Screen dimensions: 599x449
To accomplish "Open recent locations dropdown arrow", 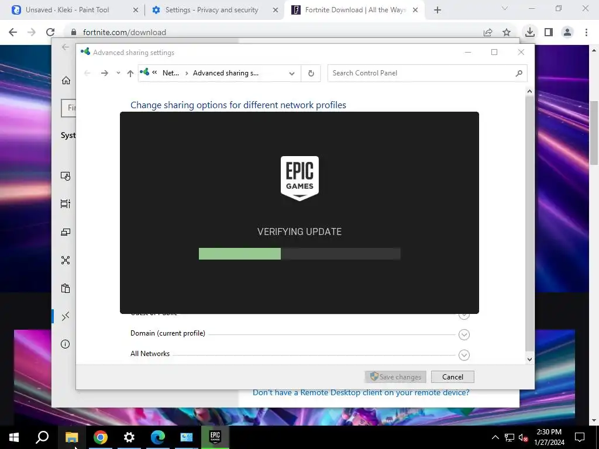I will point(118,73).
